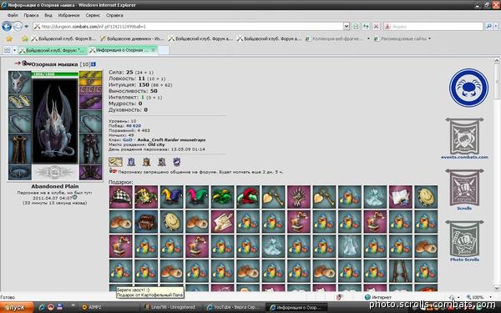Click the helmet equipment slot icon

pos(19,82)
